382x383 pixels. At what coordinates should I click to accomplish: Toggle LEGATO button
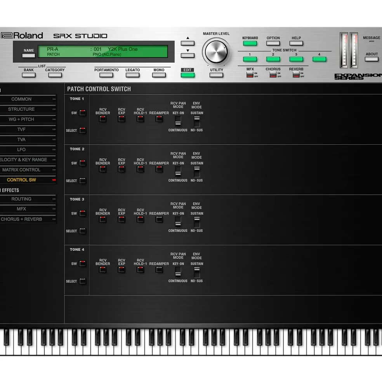coord(132,75)
